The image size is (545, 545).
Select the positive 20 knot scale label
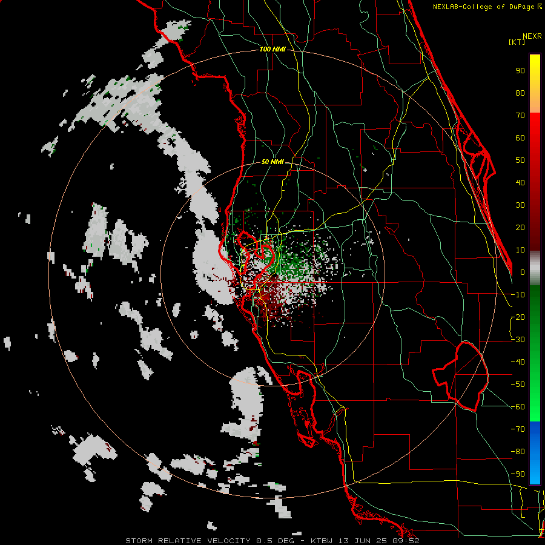(520, 228)
